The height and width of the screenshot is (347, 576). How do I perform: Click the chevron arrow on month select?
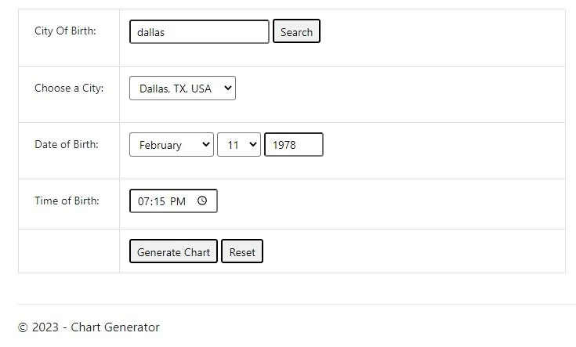206,145
